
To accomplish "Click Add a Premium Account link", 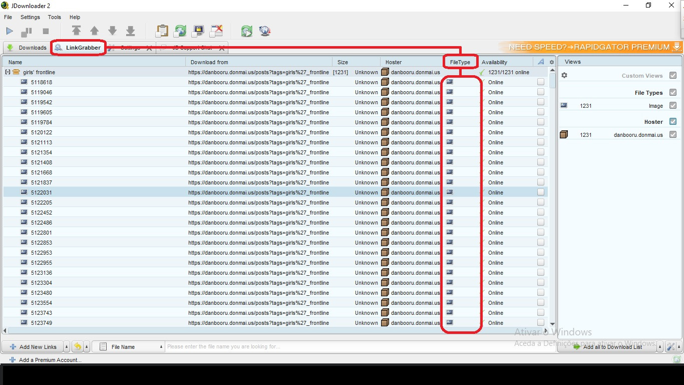I will pyautogui.click(x=45, y=359).
